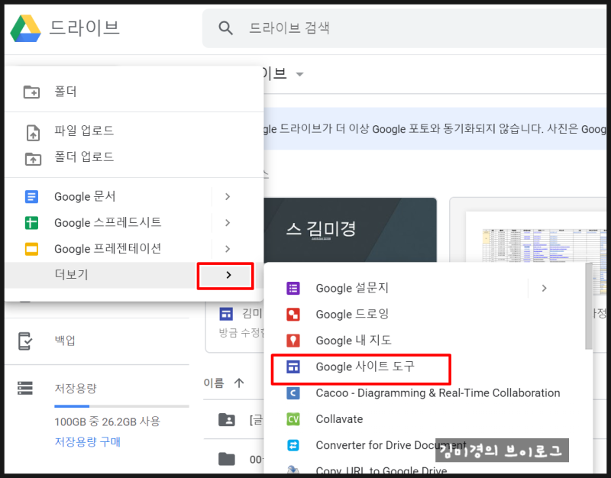Click the Google Docs icon
Screen dimensions: 611x478
click(31, 197)
